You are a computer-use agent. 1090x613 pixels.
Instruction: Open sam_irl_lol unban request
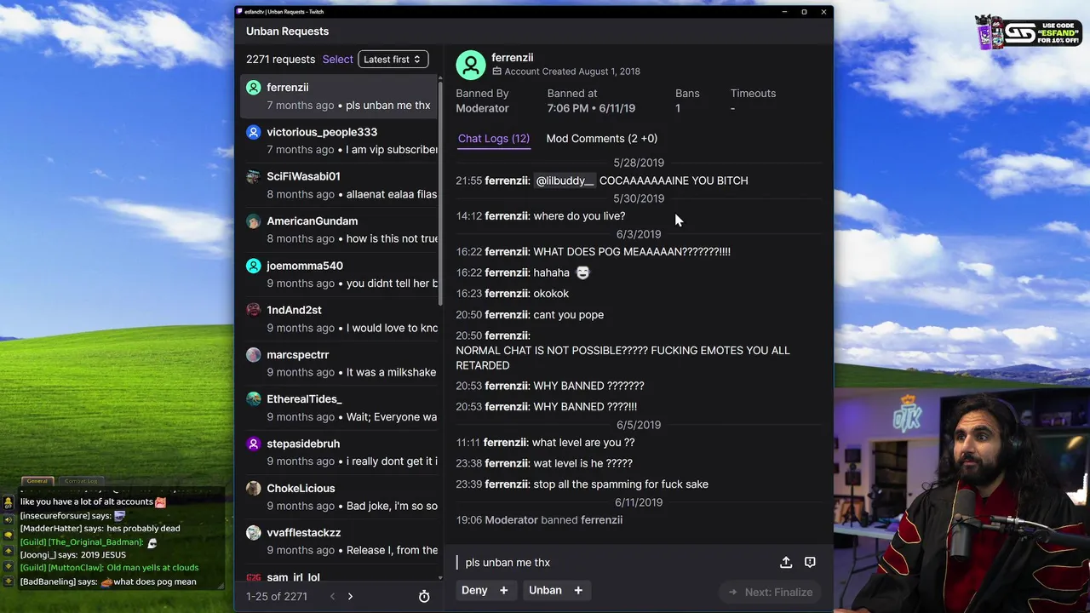(x=339, y=575)
